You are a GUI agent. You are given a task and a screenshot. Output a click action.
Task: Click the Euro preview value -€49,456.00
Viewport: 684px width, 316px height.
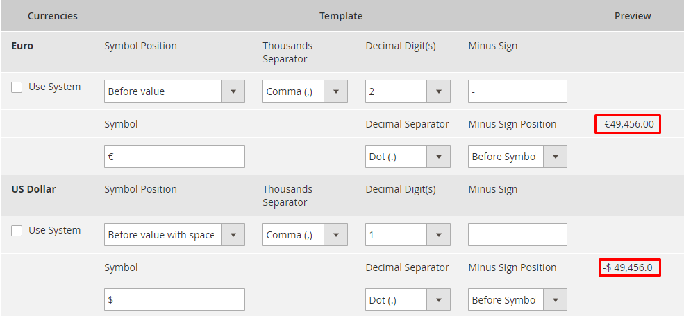pyautogui.click(x=628, y=125)
